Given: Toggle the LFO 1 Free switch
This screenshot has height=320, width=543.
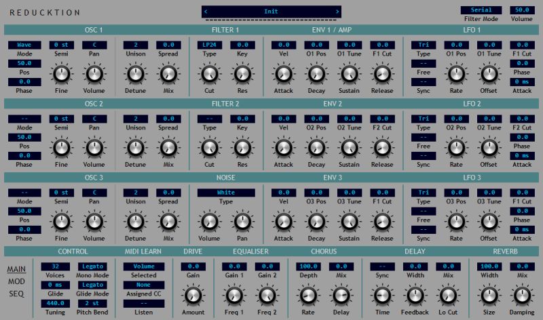Looking at the screenshot, I should pyautogui.click(x=424, y=64).
